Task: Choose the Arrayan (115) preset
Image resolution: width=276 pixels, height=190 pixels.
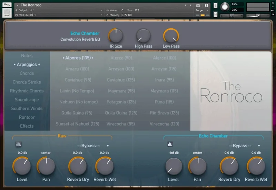Action: point(164,69)
